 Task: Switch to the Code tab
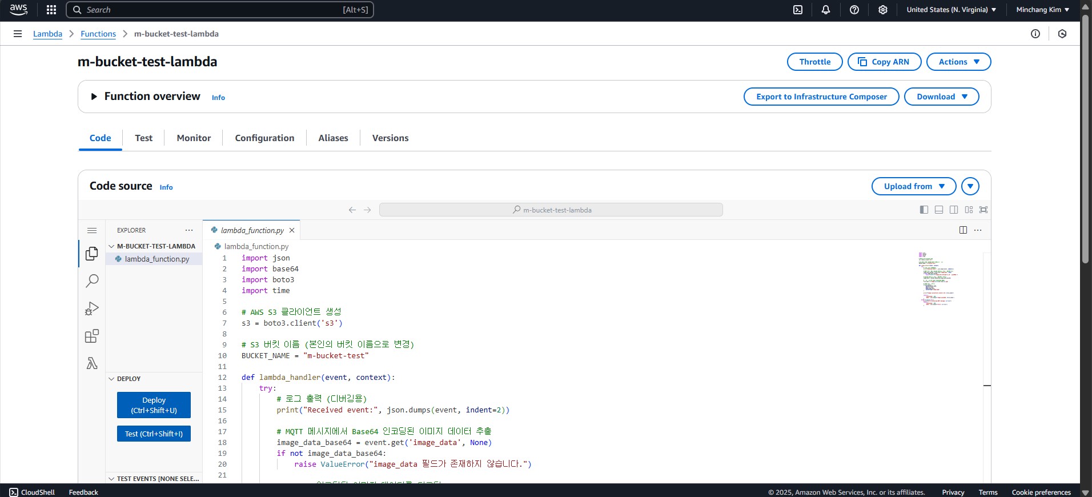101,138
